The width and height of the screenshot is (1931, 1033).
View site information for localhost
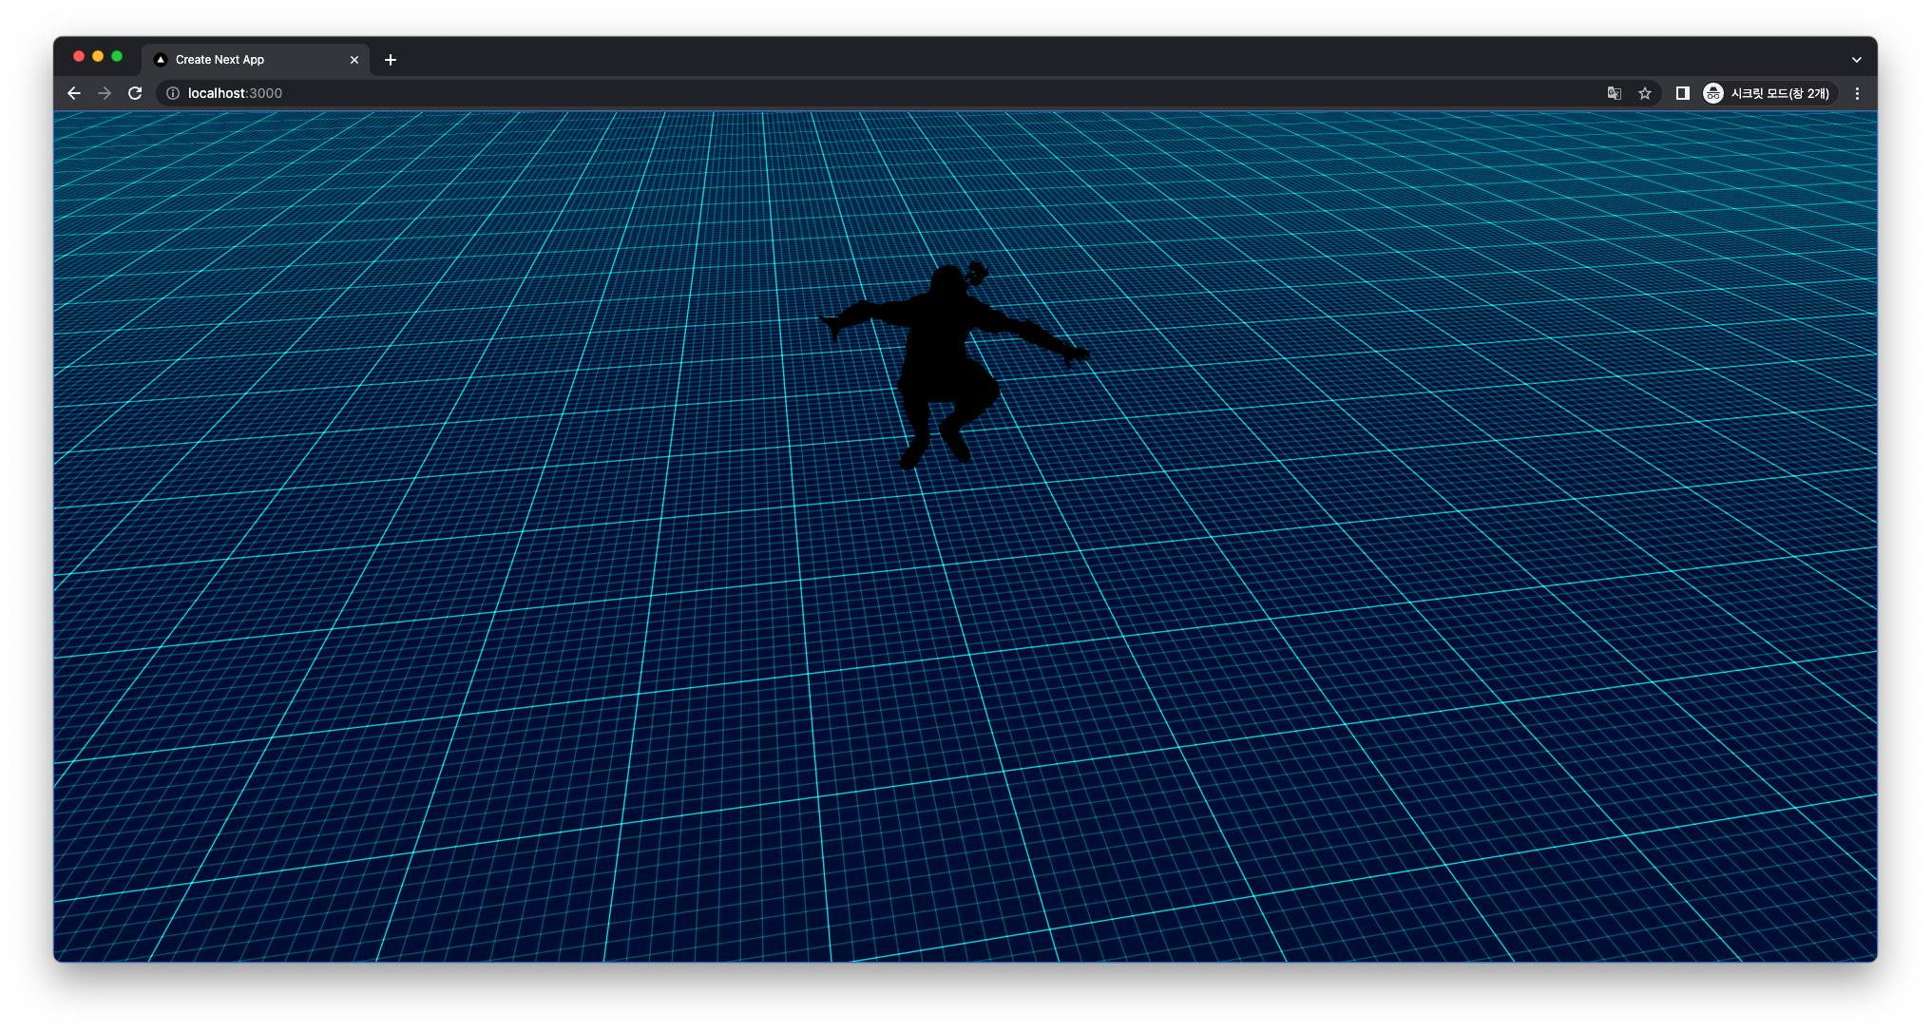(x=173, y=93)
